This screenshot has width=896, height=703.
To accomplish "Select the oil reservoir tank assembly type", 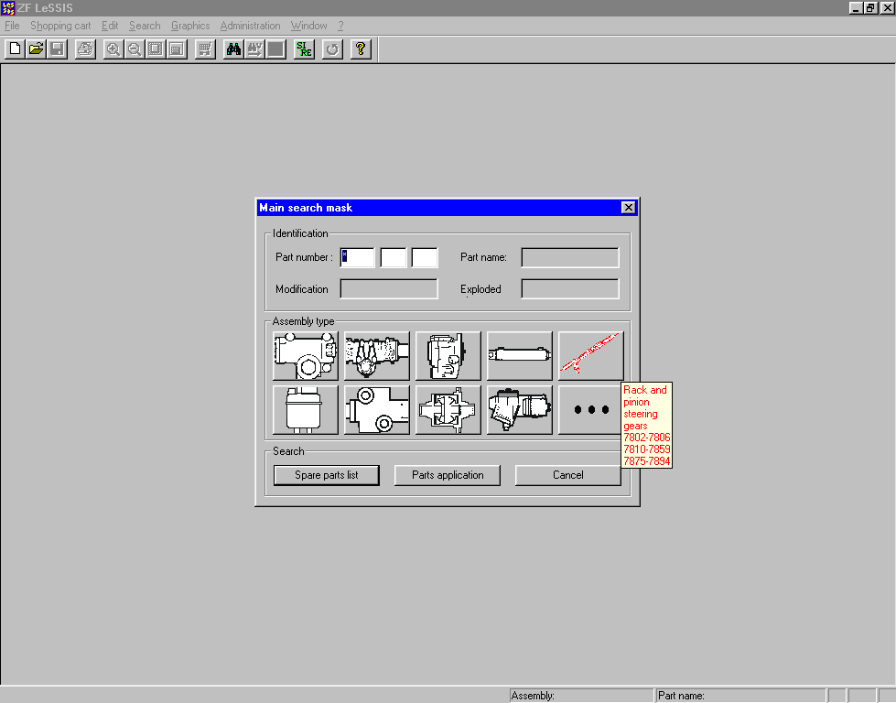I will (306, 410).
